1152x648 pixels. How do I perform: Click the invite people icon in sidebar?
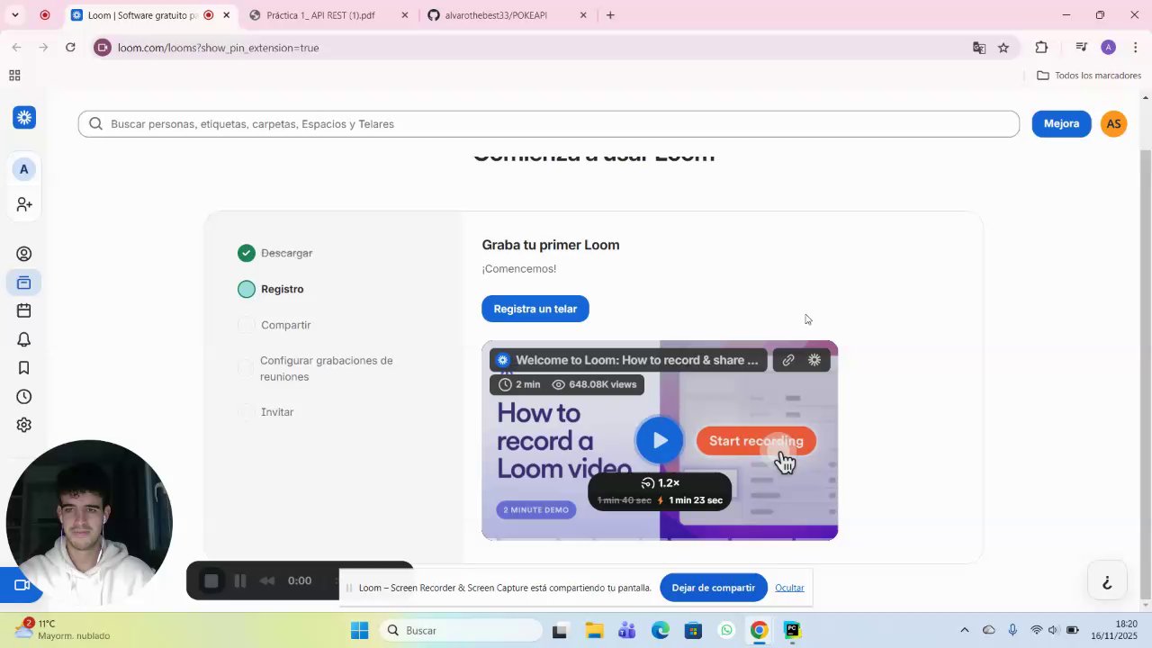pos(24,205)
